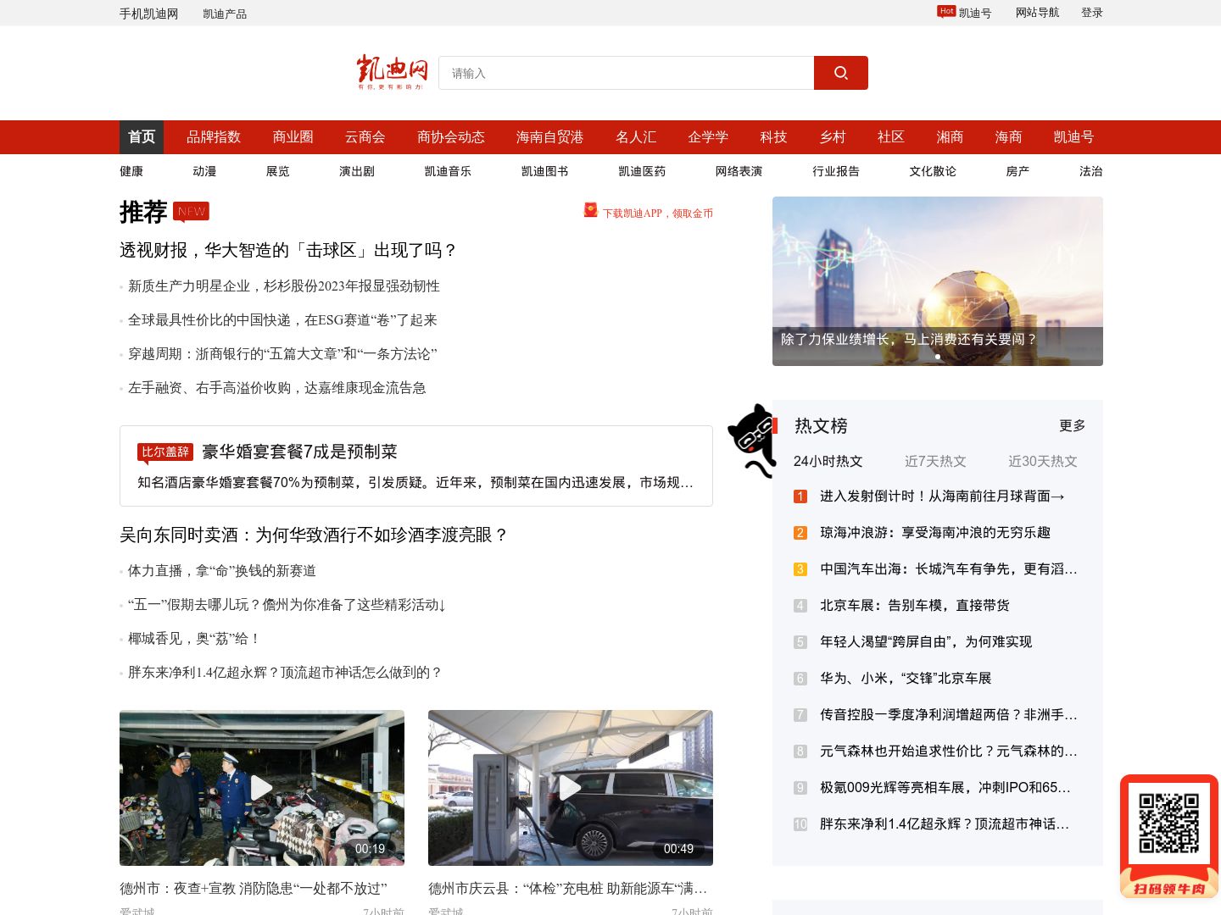Open the 凯迪网 logo homepage link

coord(392,72)
